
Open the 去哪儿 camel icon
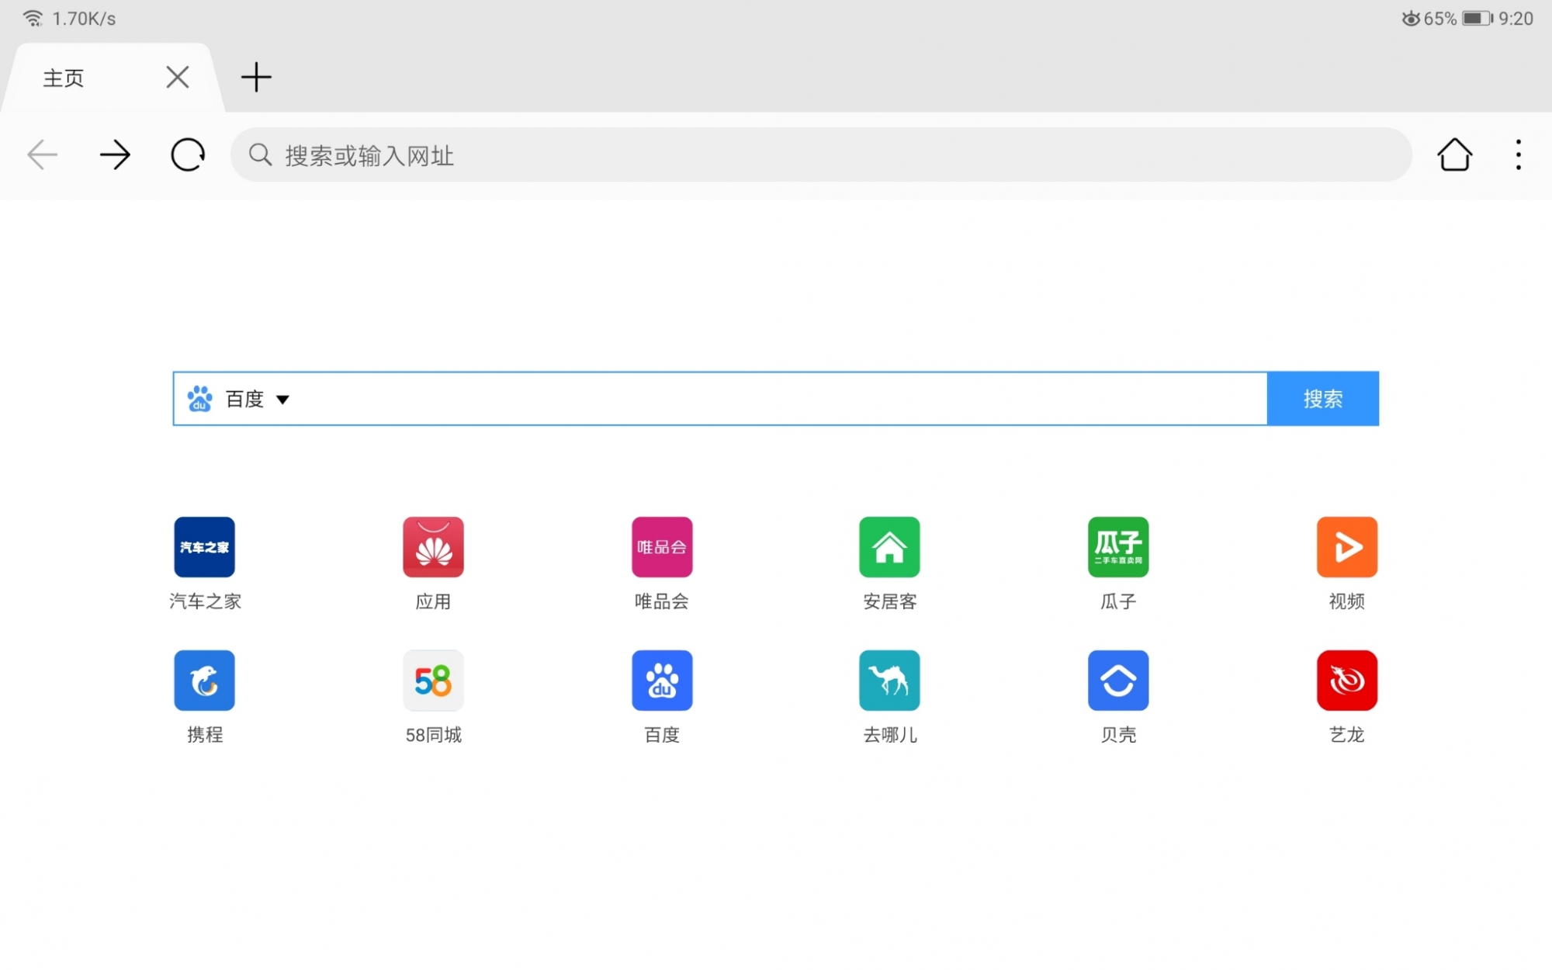(889, 681)
